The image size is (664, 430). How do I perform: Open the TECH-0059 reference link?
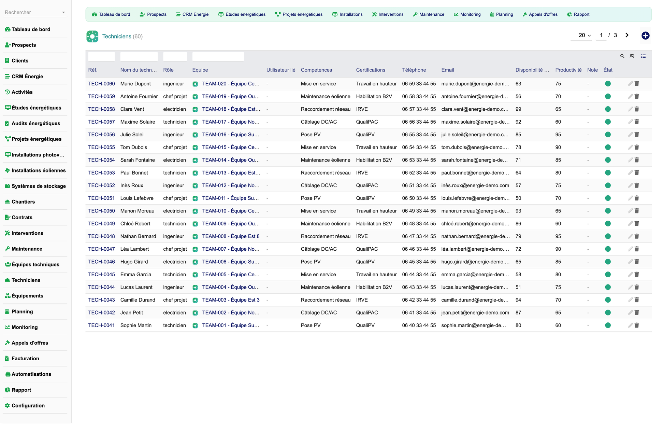click(101, 97)
